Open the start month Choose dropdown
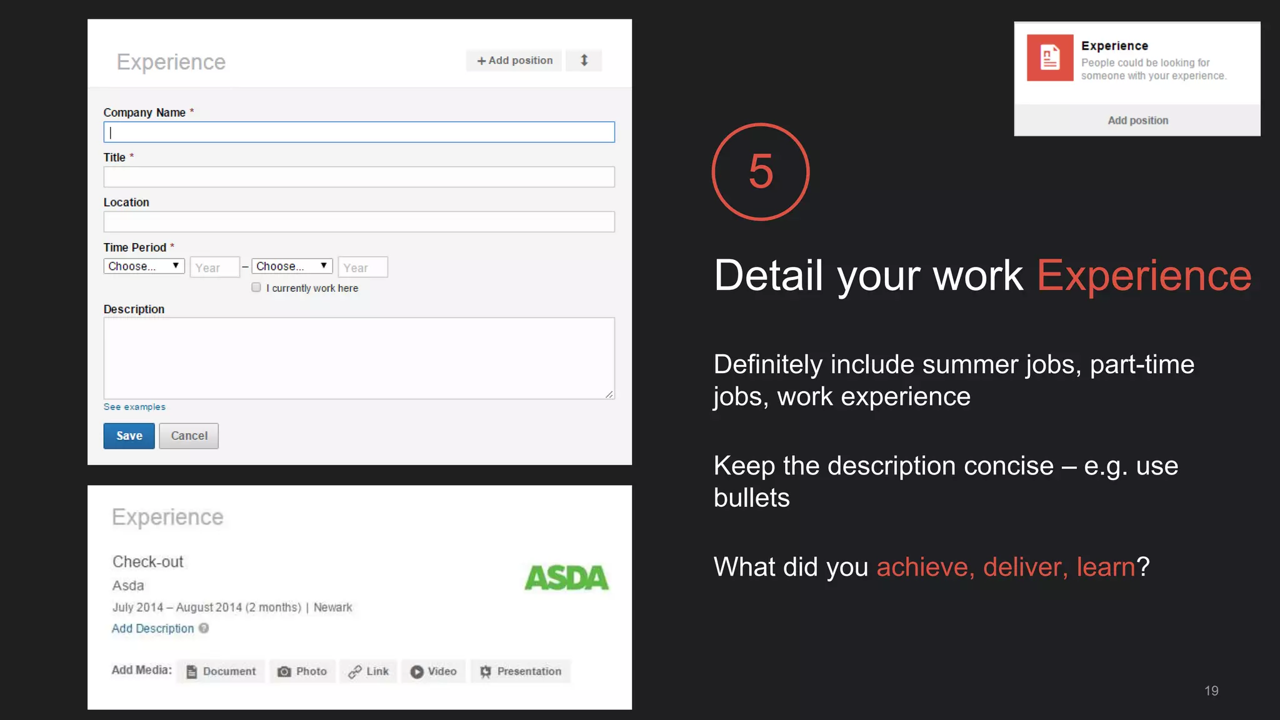Viewport: 1280px width, 720px height. 144,266
